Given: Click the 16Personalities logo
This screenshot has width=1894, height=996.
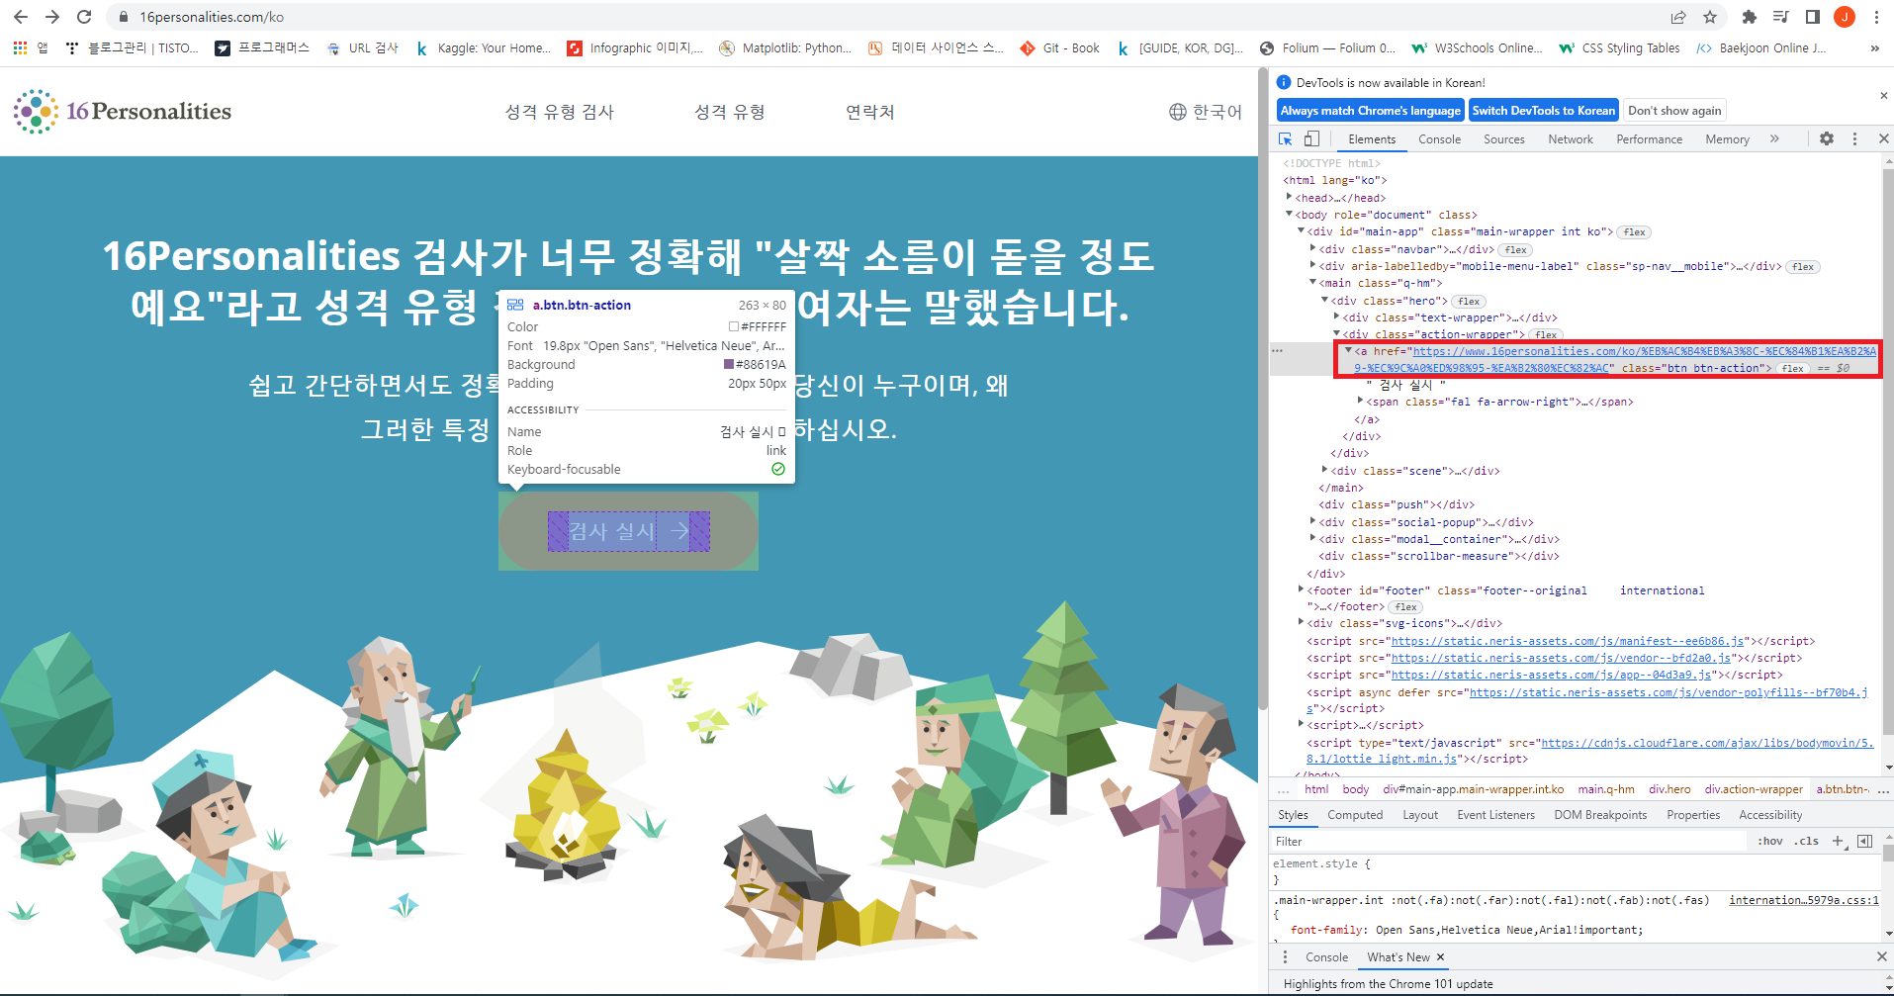Looking at the screenshot, I should tap(123, 111).
